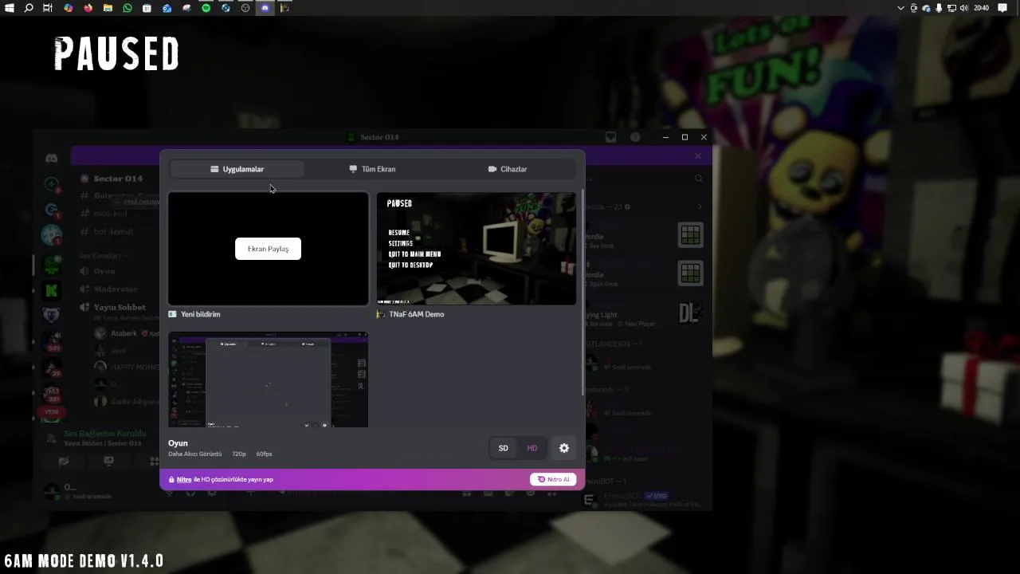This screenshot has height=574, width=1020.
Task: Open Discord help icon in title bar
Action: pyautogui.click(x=635, y=137)
